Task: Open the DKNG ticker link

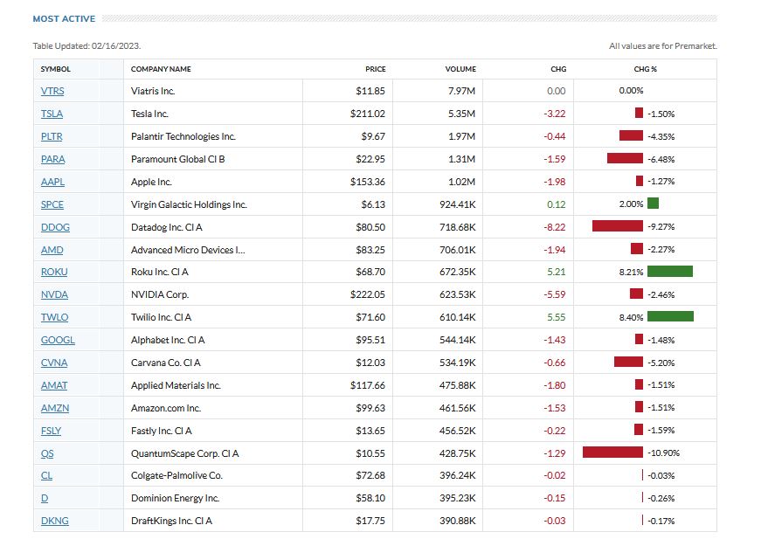Action: (x=55, y=521)
